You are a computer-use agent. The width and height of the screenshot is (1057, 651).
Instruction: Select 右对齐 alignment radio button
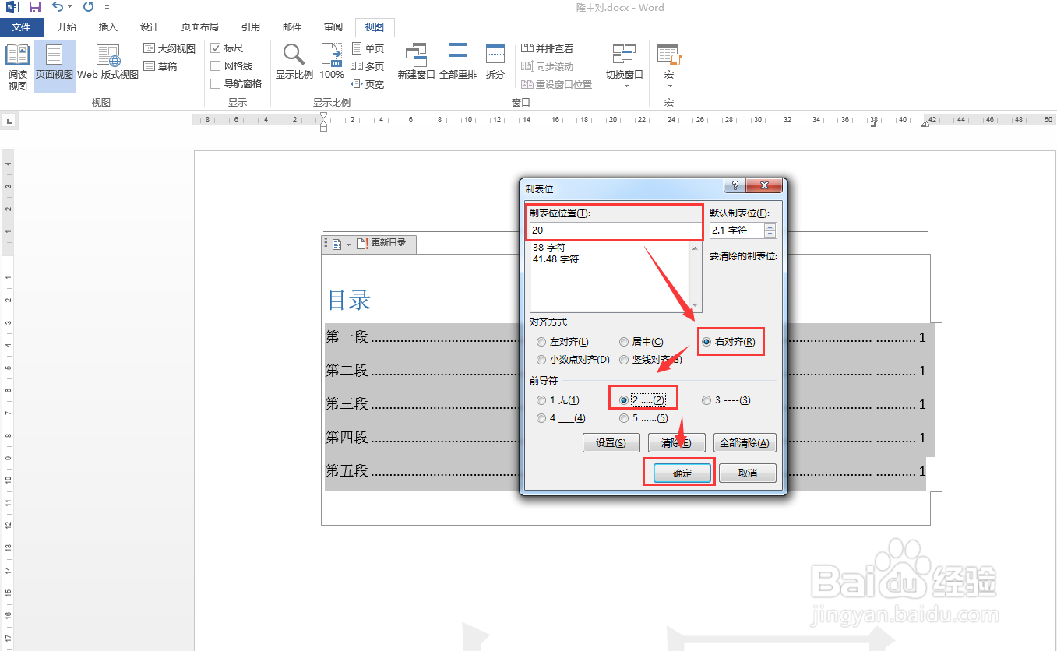tap(706, 342)
